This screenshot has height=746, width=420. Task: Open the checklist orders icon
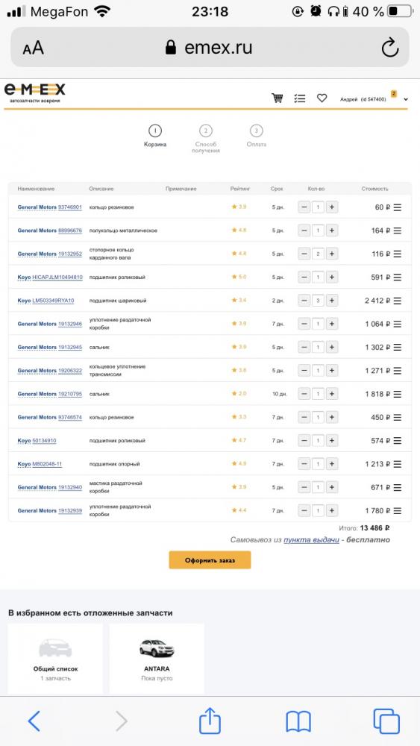(300, 98)
